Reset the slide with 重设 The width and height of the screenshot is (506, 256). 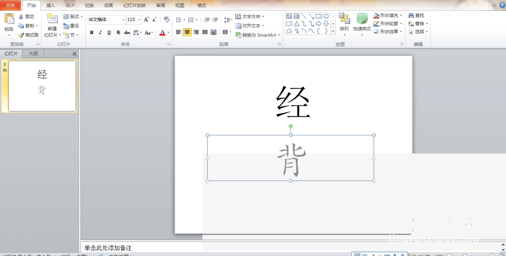click(71, 25)
